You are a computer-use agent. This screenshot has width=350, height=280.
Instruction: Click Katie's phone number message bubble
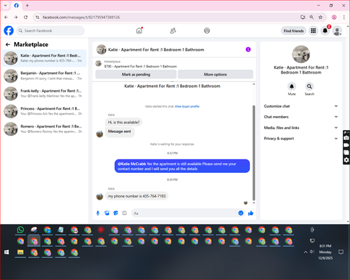pos(136,196)
